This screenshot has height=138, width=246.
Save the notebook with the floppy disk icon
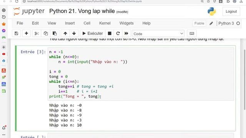(16, 33)
